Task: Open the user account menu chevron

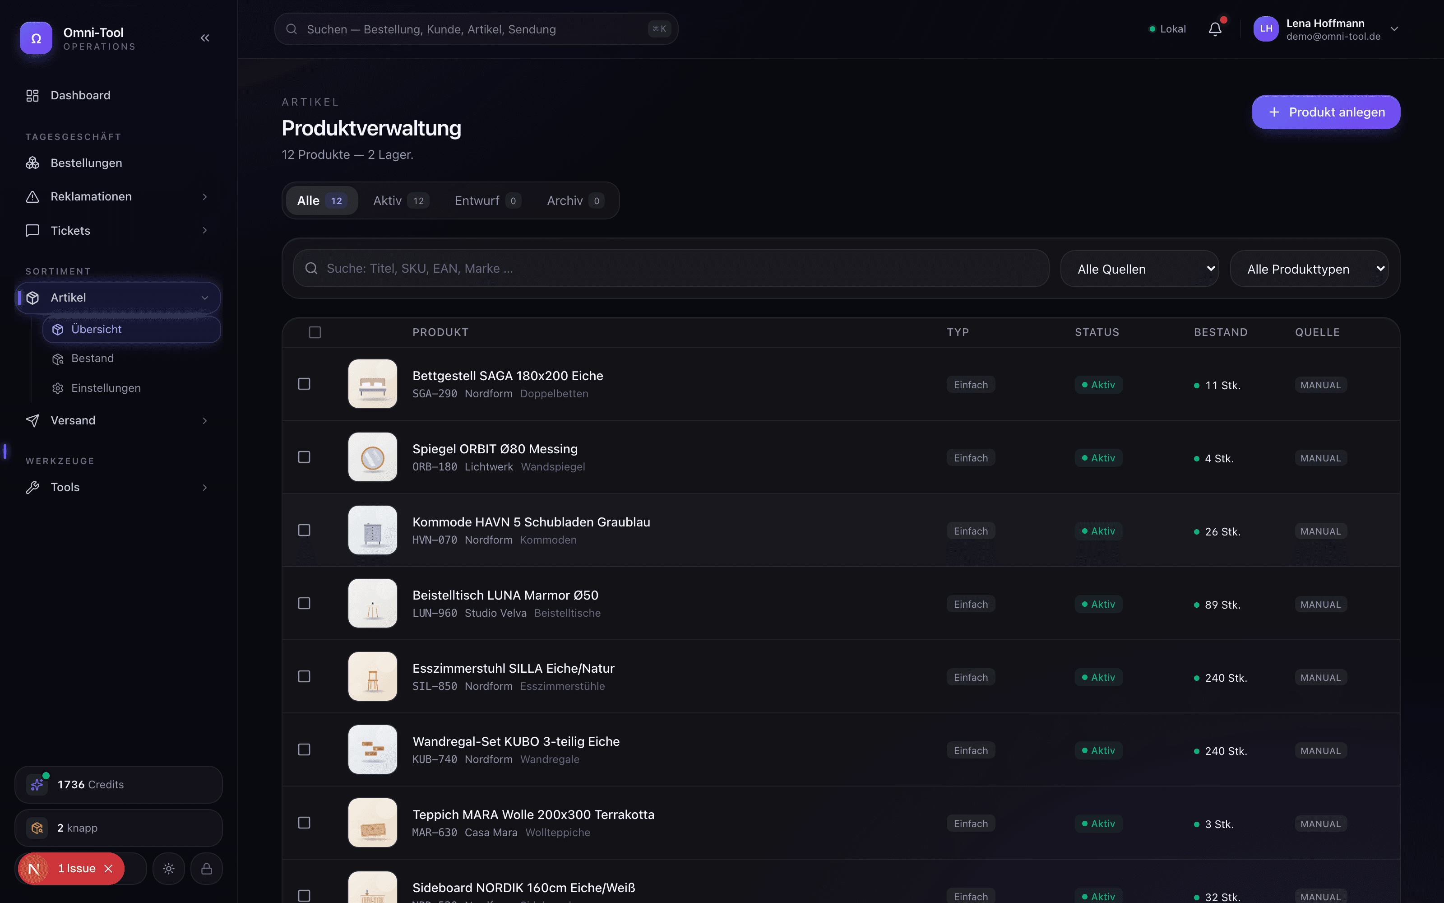Action: (x=1394, y=28)
